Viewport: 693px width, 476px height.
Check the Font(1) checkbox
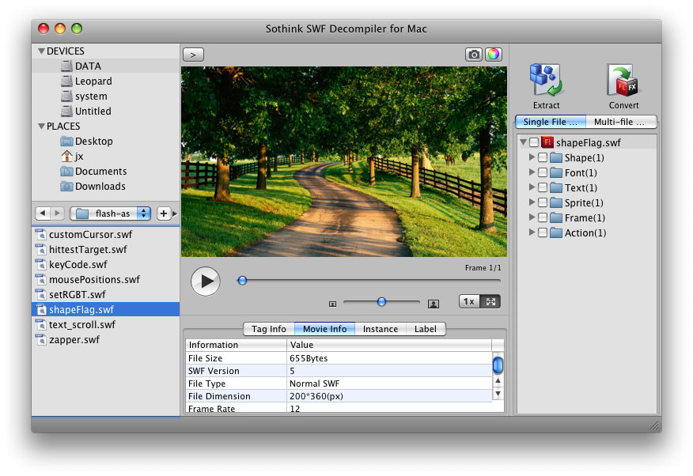point(543,172)
